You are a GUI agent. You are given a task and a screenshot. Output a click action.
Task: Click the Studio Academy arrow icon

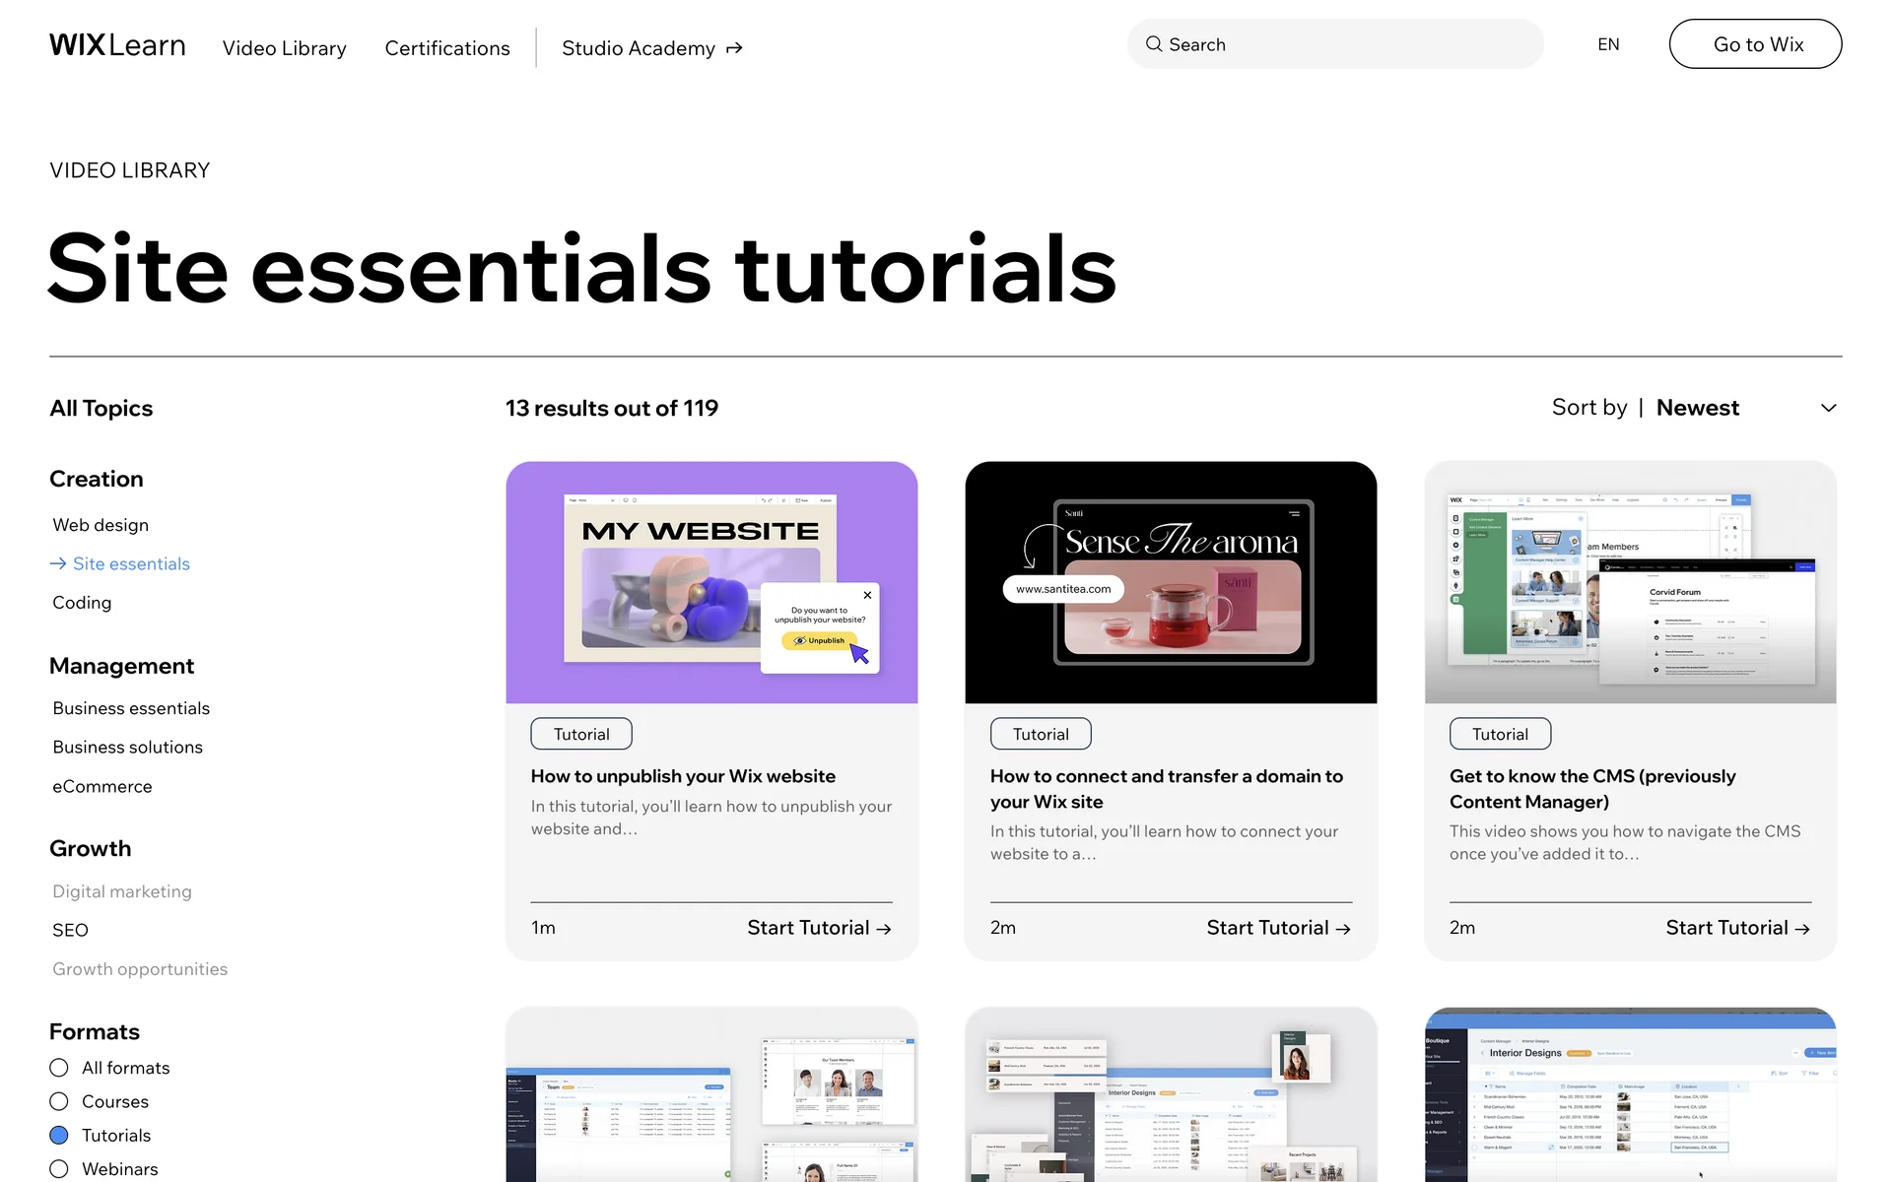pos(734,48)
